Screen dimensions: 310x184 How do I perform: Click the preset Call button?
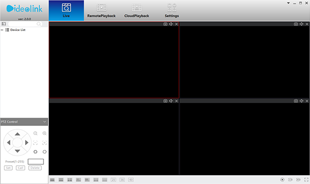21,168
